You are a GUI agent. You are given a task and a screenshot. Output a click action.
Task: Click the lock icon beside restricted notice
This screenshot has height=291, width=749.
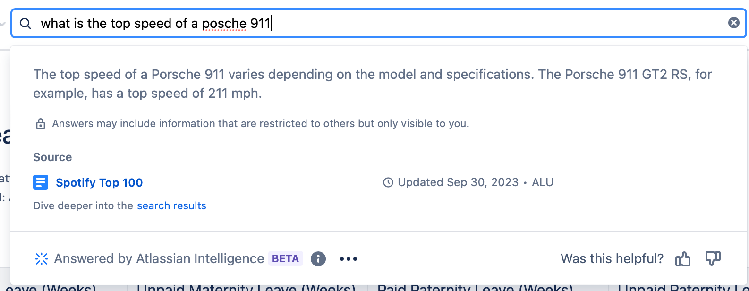click(x=41, y=124)
